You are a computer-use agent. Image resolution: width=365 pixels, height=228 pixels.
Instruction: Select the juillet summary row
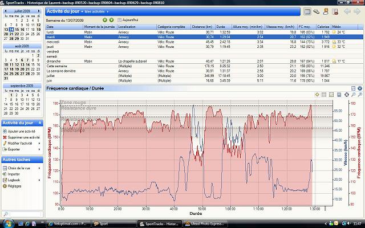pos(204,76)
